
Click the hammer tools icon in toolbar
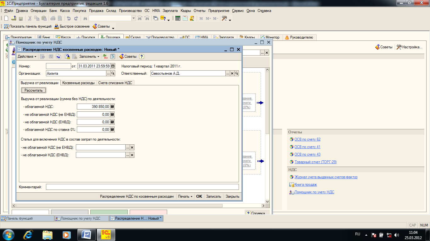[224, 19]
